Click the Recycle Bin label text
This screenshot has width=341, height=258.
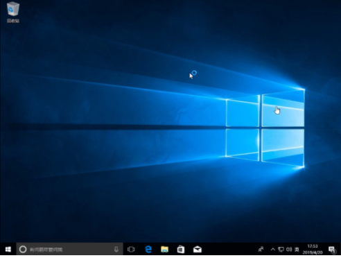coord(13,21)
